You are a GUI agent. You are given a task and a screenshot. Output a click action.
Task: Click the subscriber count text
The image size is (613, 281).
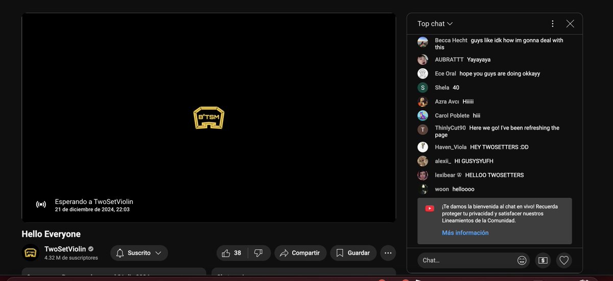pyautogui.click(x=71, y=258)
